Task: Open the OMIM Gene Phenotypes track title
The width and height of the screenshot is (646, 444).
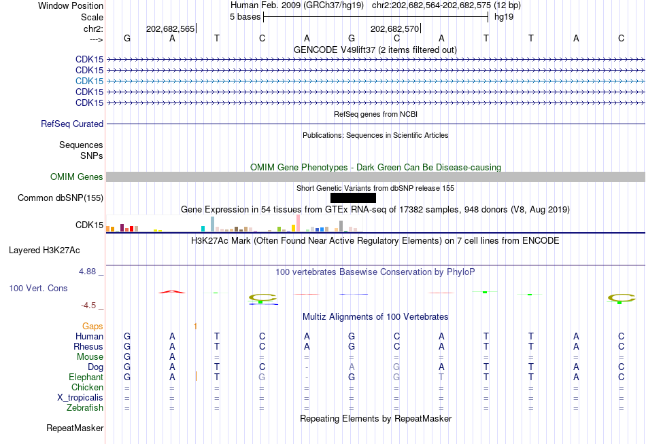Action: tap(376, 168)
